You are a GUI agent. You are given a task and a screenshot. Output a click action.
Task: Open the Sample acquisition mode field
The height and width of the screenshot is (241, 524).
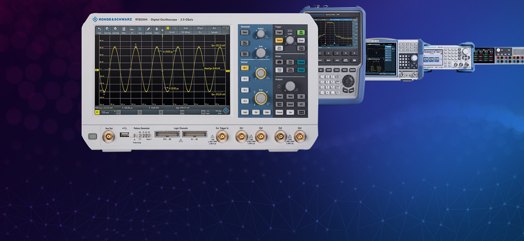click(214, 32)
